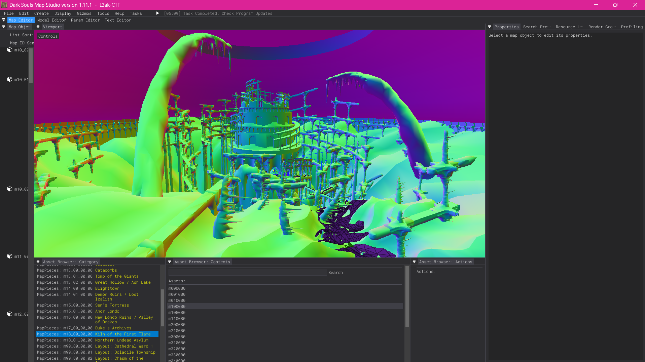Open the Gizmos menu
The image size is (645, 362).
click(x=84, y=13)
